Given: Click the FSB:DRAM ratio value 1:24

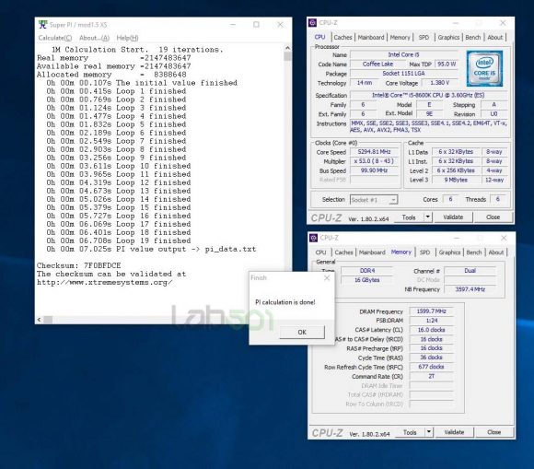Looking at the screenshot, I should point(431,321).
